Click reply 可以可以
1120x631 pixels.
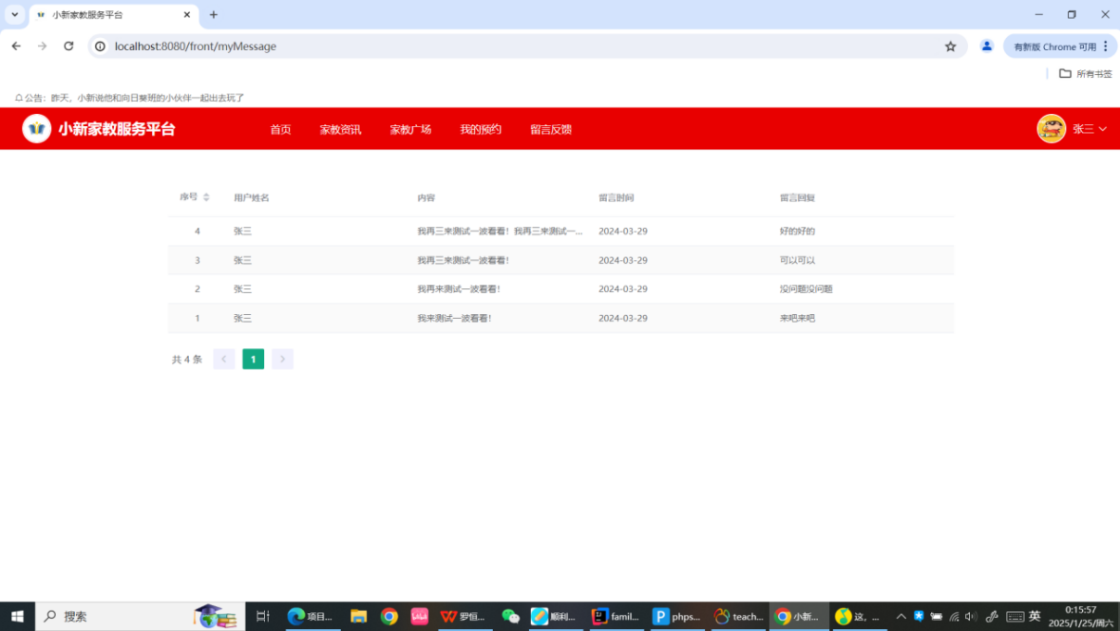click(797, 261)
